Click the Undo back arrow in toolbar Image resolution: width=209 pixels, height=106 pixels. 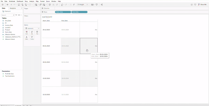coord(8,5)
